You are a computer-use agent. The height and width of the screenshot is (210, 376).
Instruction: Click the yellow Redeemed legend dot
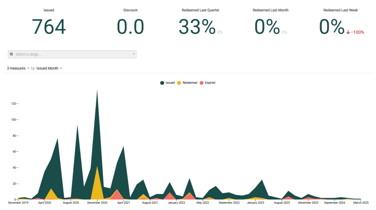179,83
